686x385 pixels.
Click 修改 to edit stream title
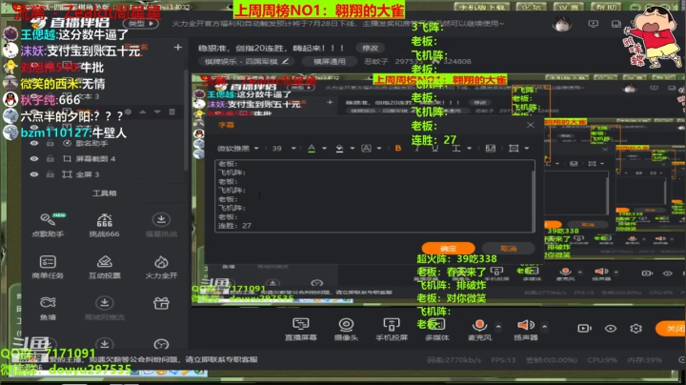(x=370, y=48)
